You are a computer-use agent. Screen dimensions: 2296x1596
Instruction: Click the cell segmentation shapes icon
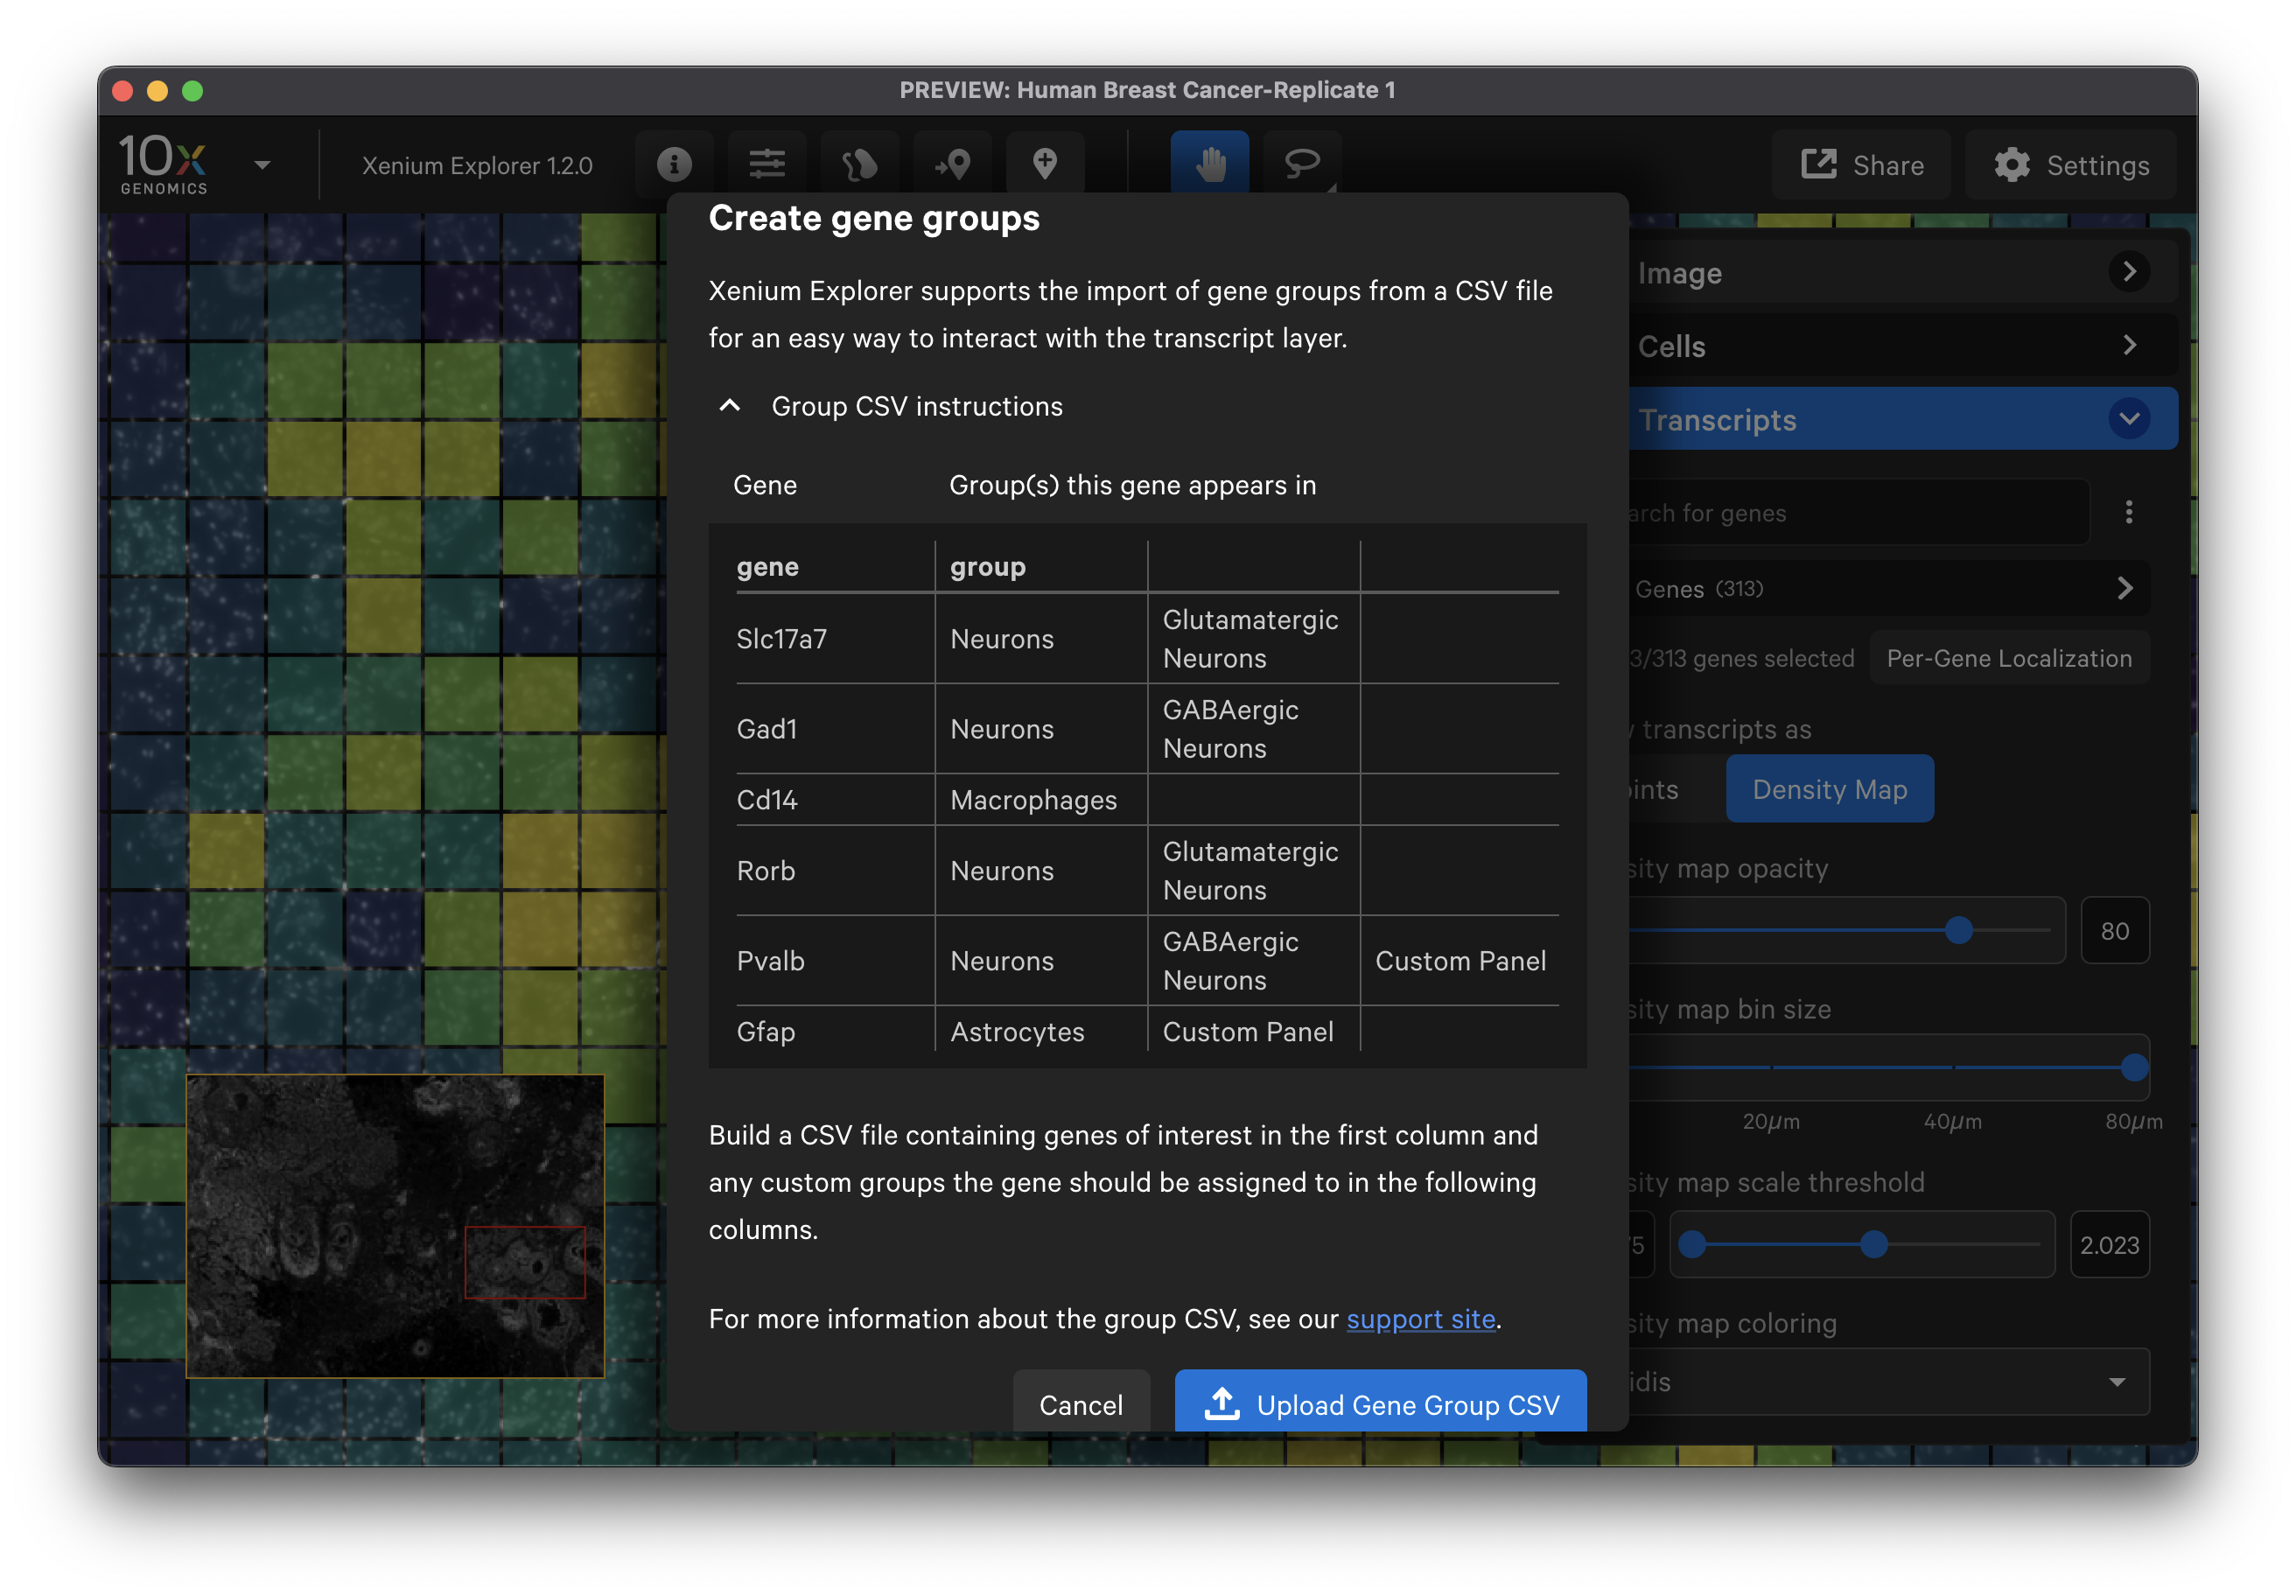click(x=859, y=164)
